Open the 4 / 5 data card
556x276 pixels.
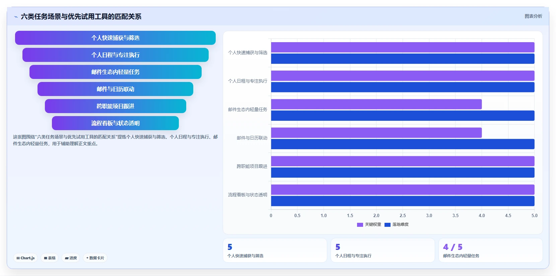pos(491,250)
